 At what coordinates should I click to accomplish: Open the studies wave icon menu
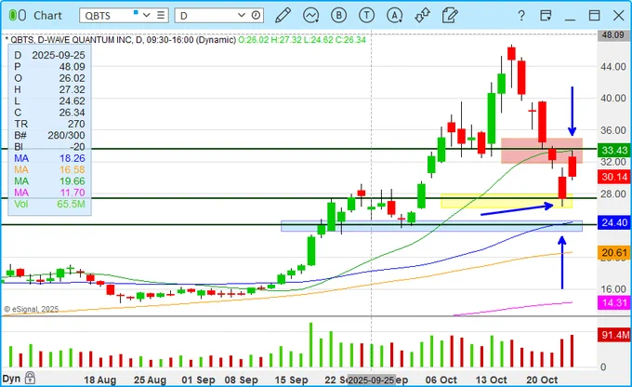(310, 15)
